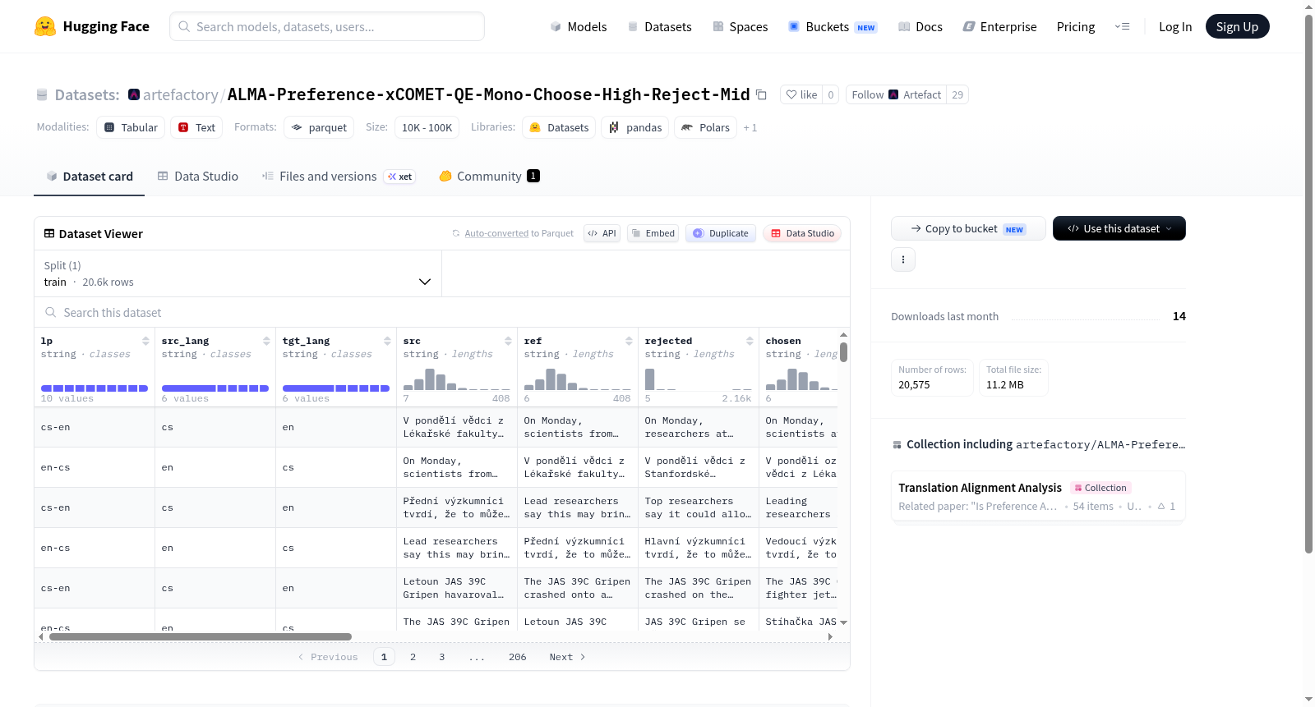Screen dimensions: 1315x707
Task: Click the Polars library tag
Action: point(706,127)
